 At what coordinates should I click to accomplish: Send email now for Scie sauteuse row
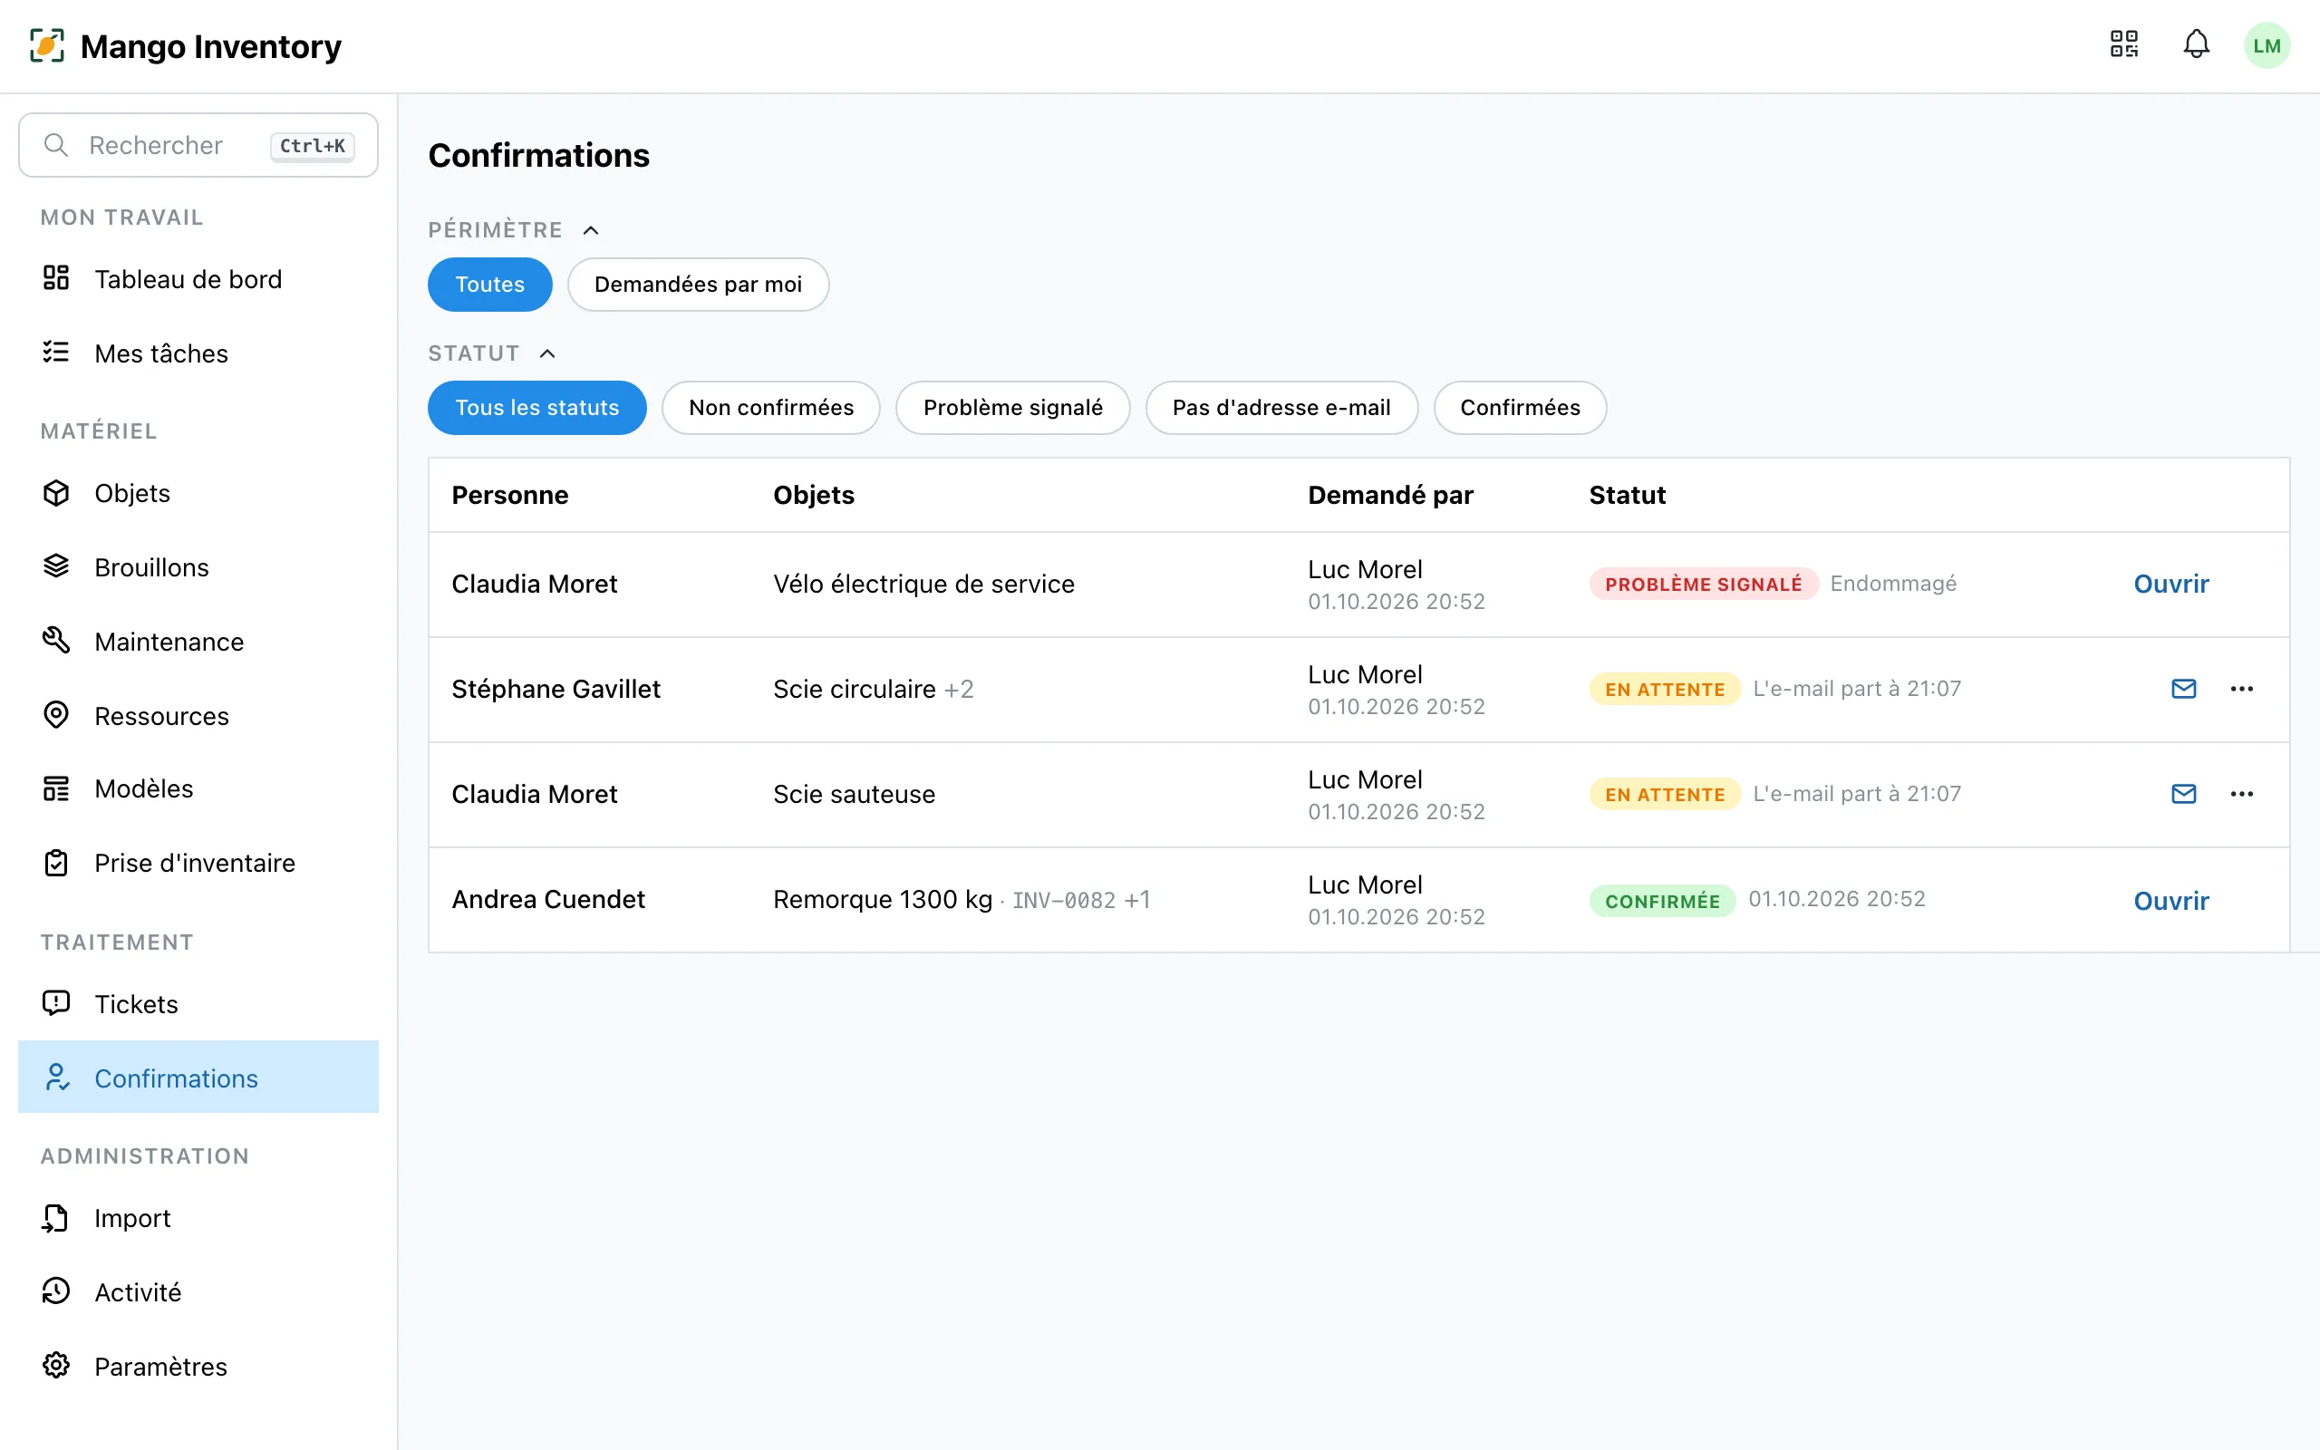[x=2183, y=794]
